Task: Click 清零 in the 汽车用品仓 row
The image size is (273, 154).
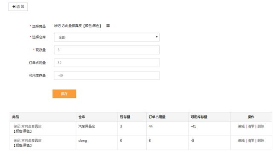Action: click(251, 126)
